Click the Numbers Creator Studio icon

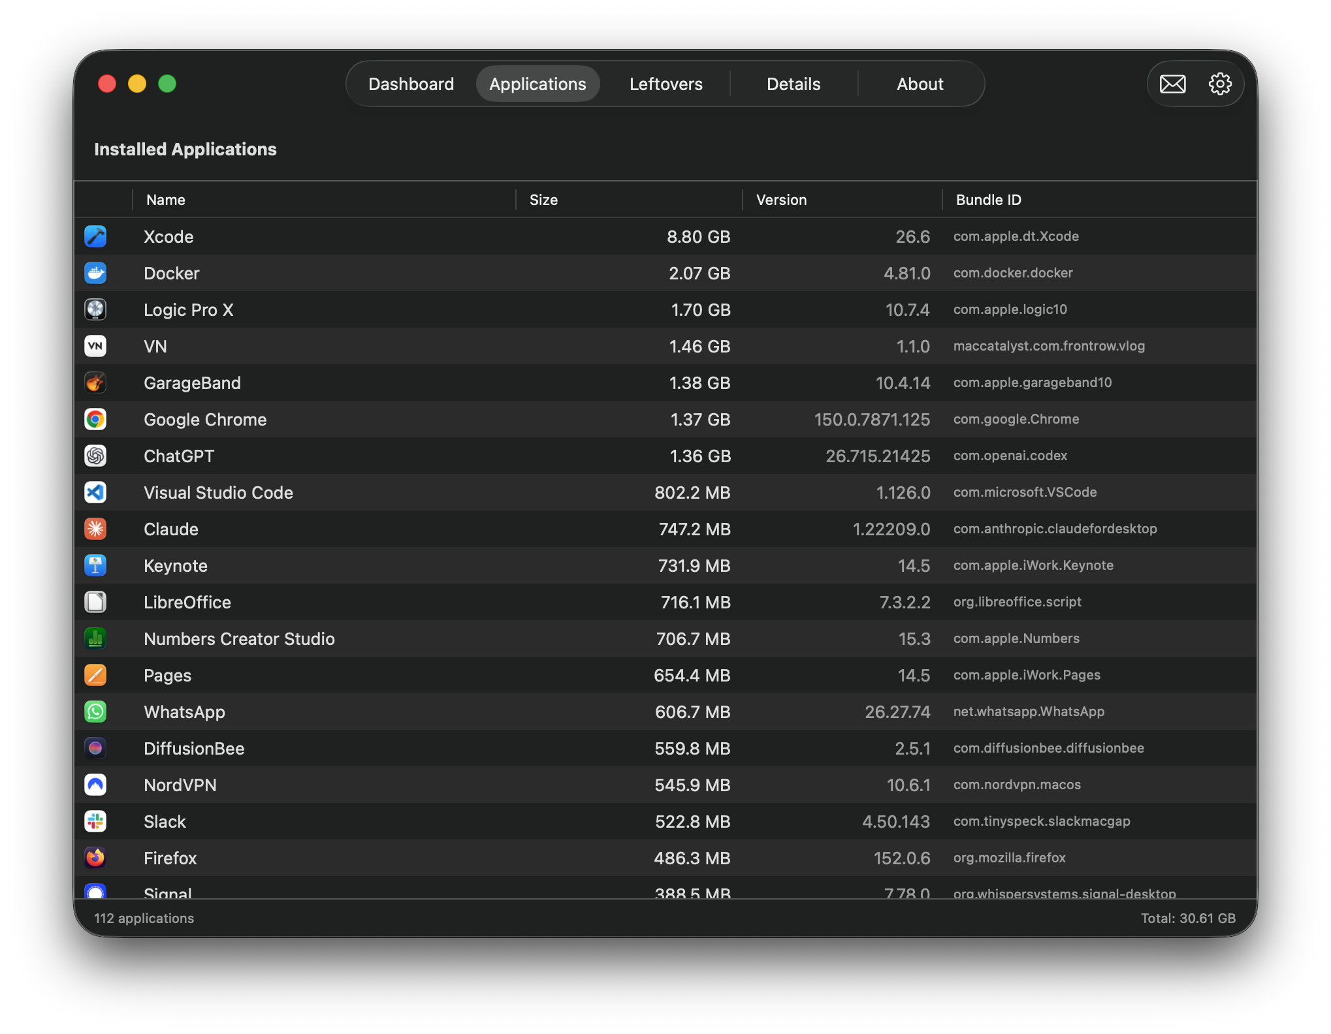(95, 638)
